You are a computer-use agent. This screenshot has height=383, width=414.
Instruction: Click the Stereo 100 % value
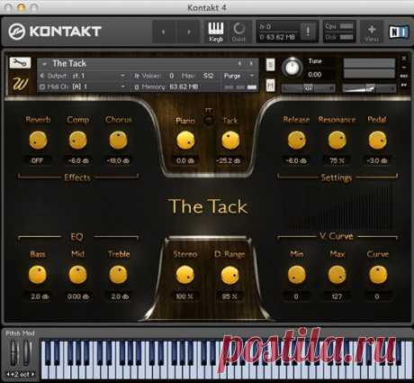(x=184, y=296)
